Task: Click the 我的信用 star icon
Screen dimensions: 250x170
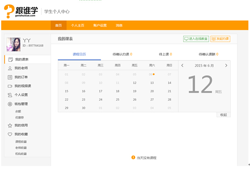Action: (10, 125)
